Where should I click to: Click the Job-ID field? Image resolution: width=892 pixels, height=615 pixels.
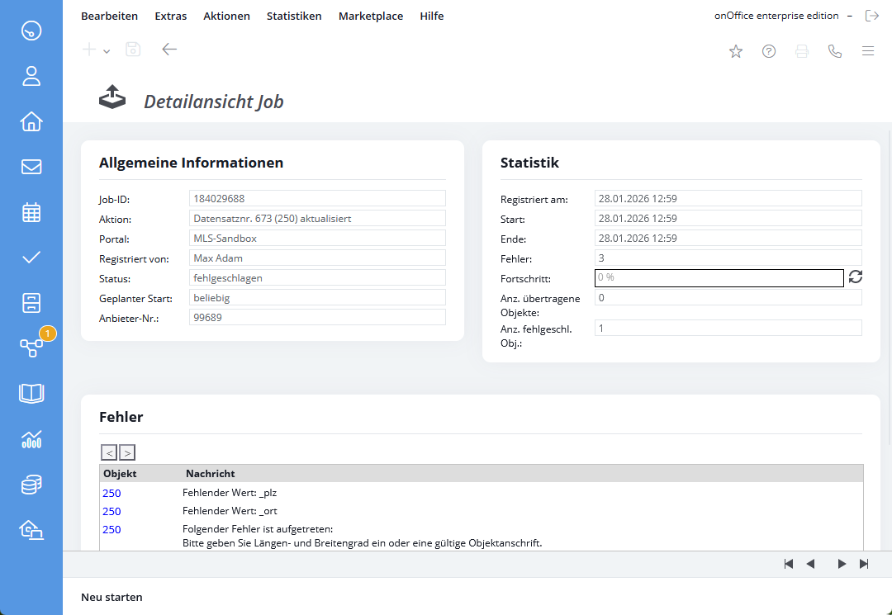pyautogui.click(x=317, y=198)
